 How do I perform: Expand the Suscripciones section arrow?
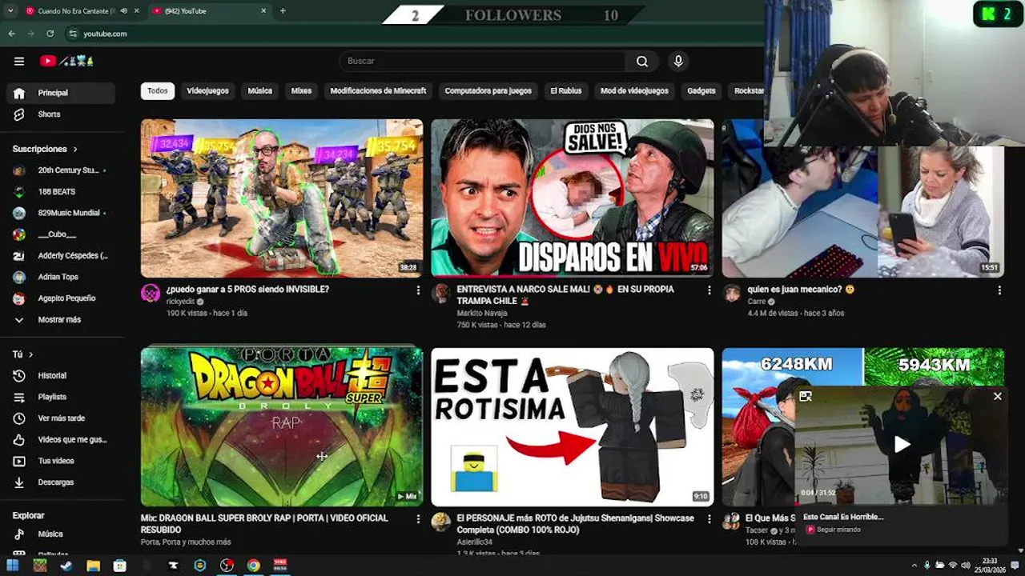tap(75, 149)
